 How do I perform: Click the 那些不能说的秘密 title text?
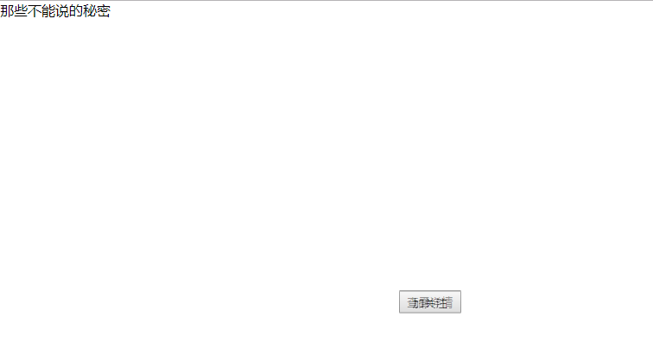coord(55,11)
